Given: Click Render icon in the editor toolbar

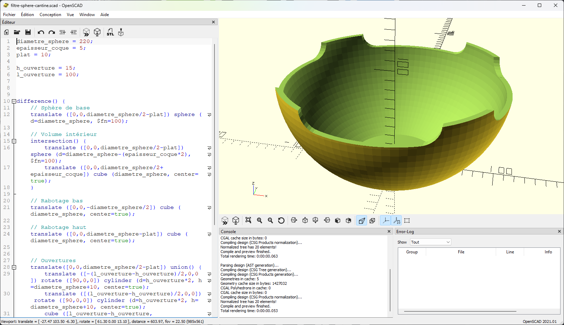Looking at the screenshot, I should [x=97, y=32].
